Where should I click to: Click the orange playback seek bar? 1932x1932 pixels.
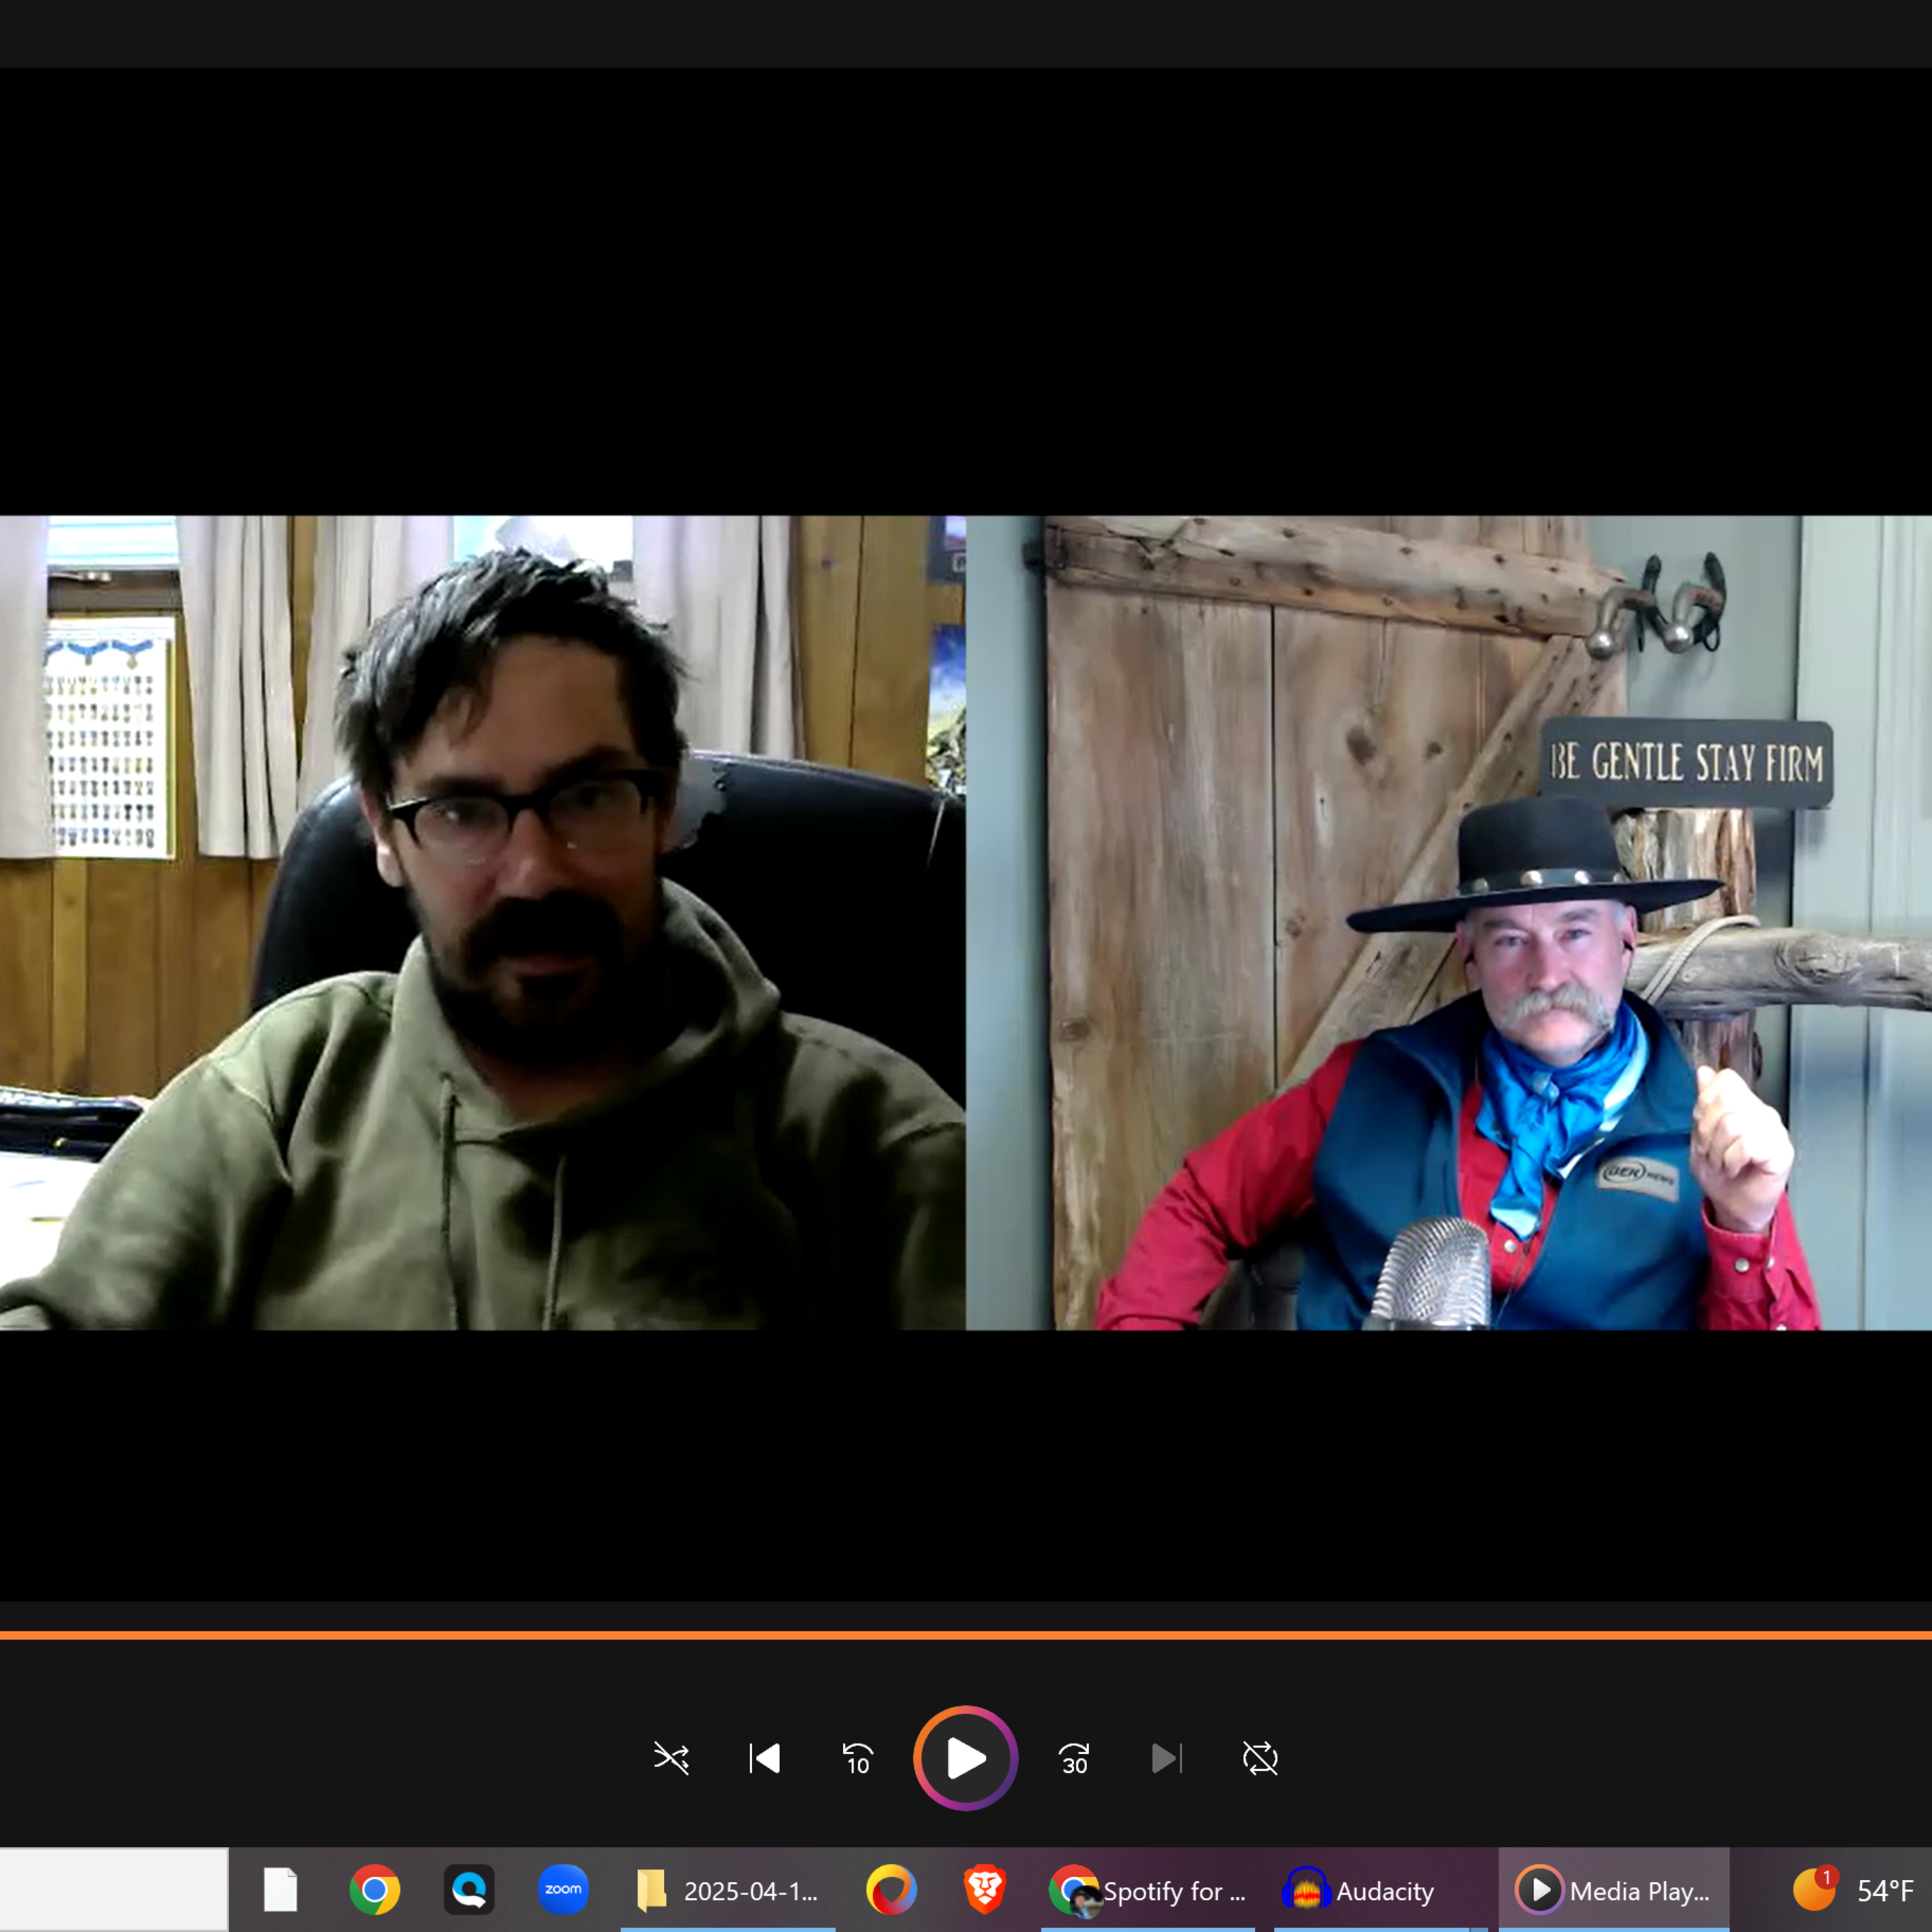coord(966,1636)
